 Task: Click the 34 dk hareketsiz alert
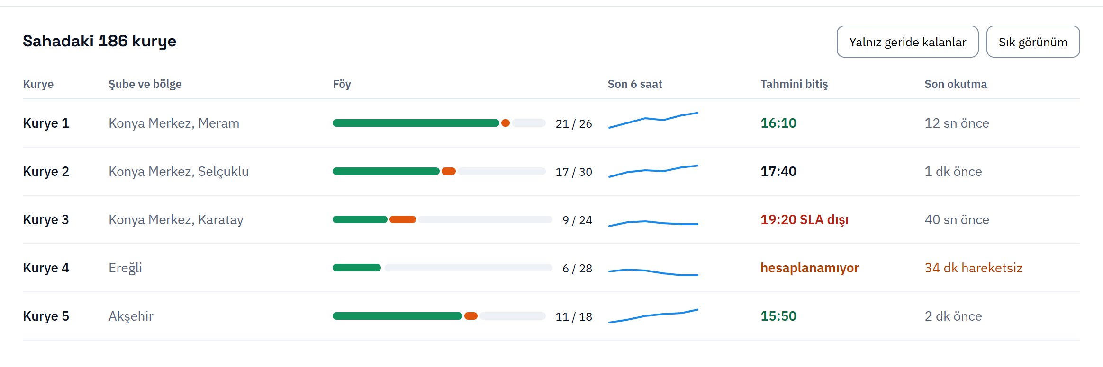click(973, 268)
